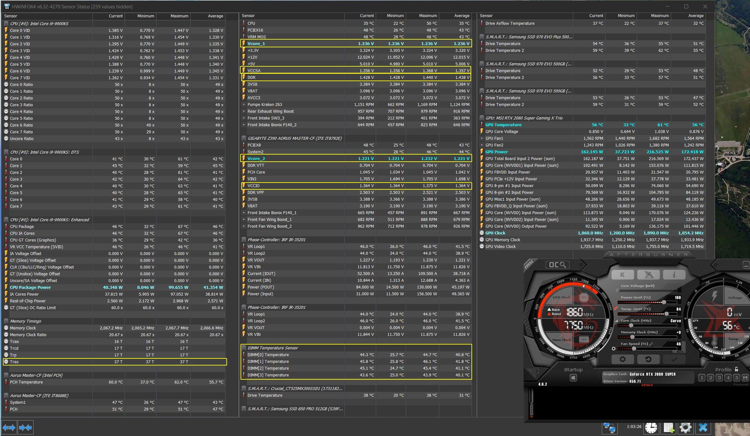The width and height of the screenshot is (750, 436).
Task: Click the expand columns arrows icon in HWiNFO
Action: (x=9, y=427)
